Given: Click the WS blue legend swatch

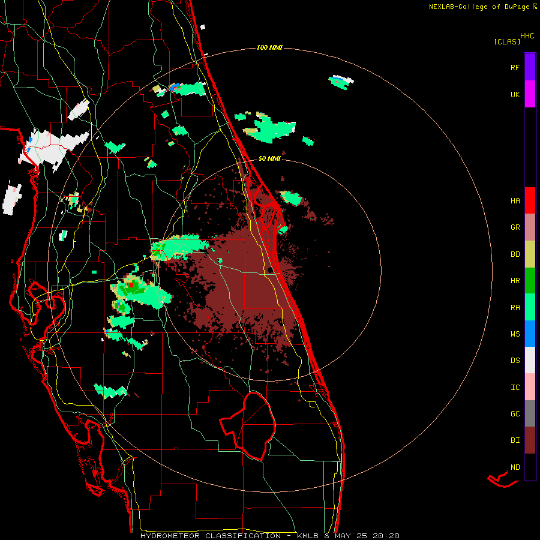Looking at the screenshot, I should pyautogui.click(x=530, y=334).
